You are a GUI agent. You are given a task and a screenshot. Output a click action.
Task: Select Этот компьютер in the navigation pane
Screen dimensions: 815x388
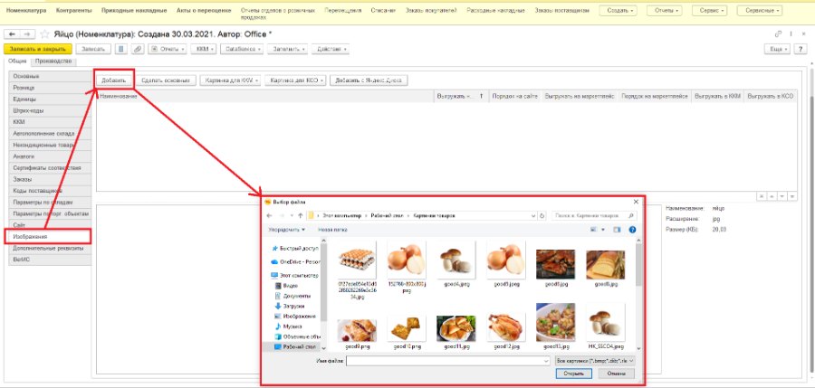(x=294, y=275)
